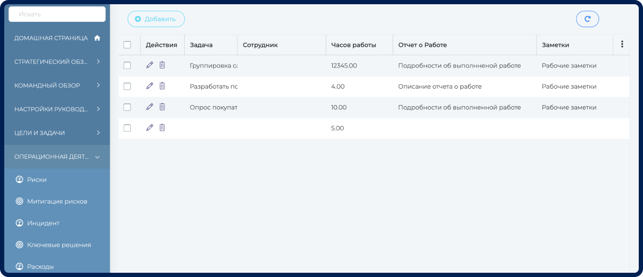Click the Действия column header
This screenshot has height=277, width=643.
(x=162, y=45)
